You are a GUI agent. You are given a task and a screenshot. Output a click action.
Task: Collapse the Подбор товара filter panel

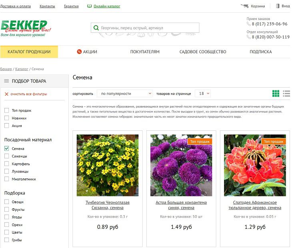(6, 81)
